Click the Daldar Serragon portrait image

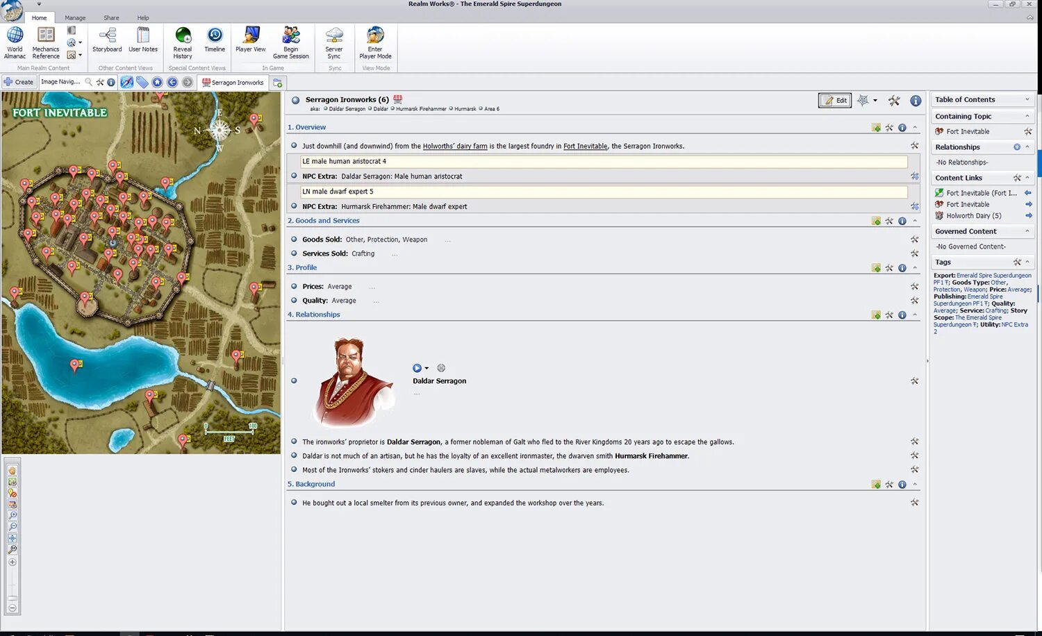[x=354, y=380]
